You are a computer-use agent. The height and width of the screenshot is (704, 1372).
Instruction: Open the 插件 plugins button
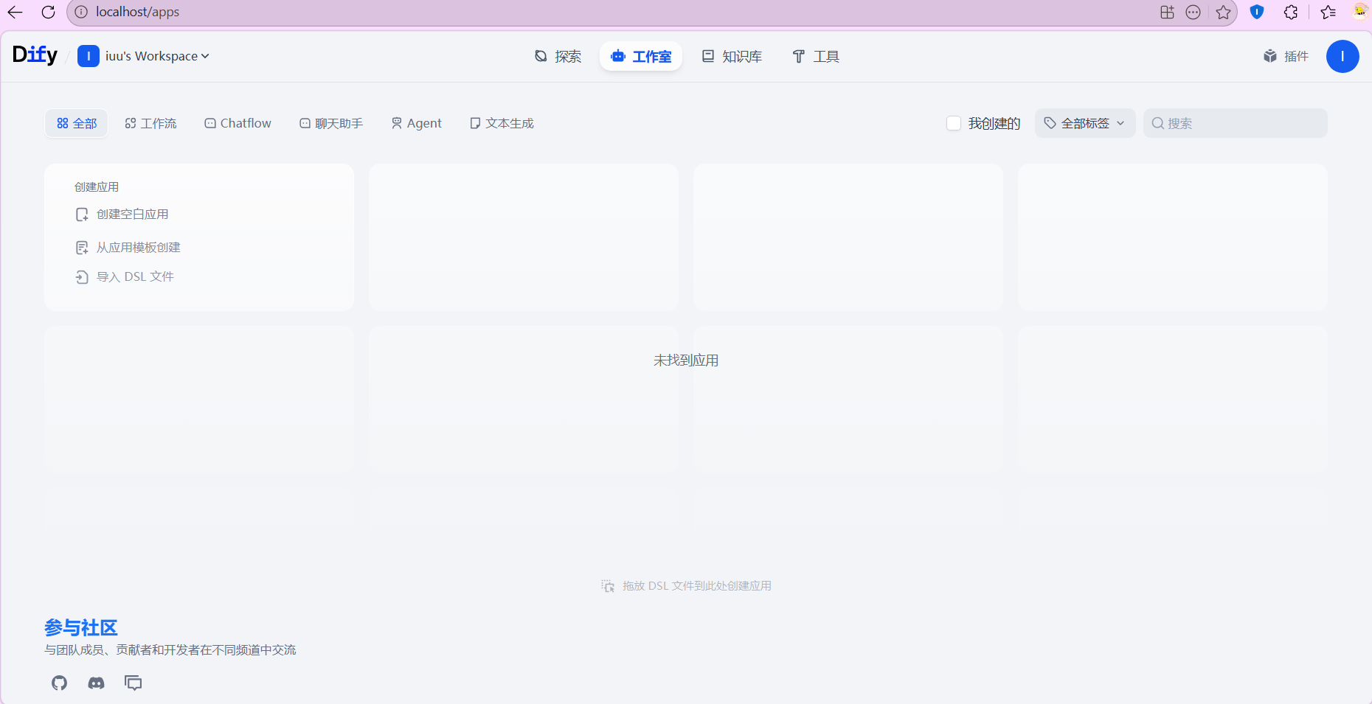[1286, 56]
